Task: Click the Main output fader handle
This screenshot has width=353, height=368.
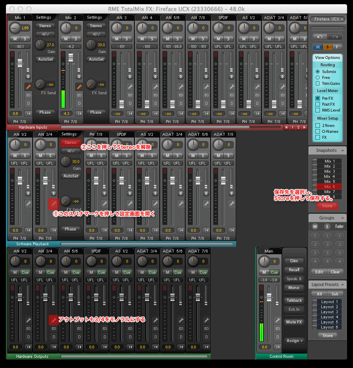Action: click(269, 296)
